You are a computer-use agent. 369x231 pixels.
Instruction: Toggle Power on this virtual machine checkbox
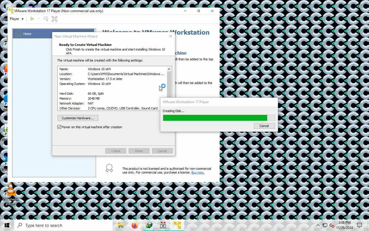[59, 127]
